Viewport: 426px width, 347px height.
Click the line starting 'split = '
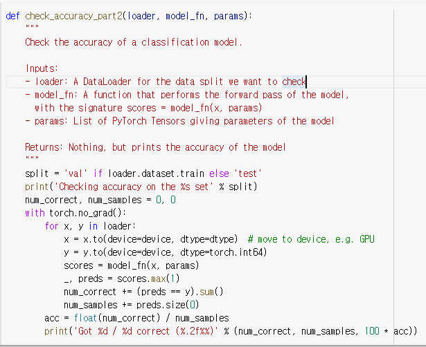pos(143,173)
